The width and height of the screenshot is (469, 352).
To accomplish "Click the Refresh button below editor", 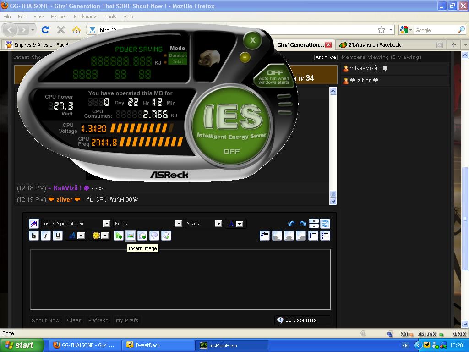I will point(98,320).
